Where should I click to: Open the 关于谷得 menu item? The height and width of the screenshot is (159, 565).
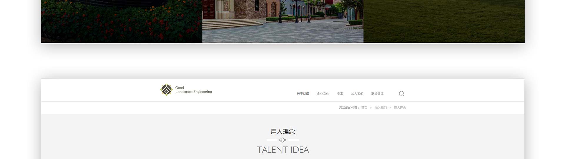tap(303, 94)
